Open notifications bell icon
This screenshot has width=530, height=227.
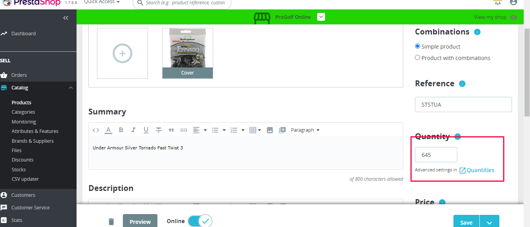[x=497, y=2]
